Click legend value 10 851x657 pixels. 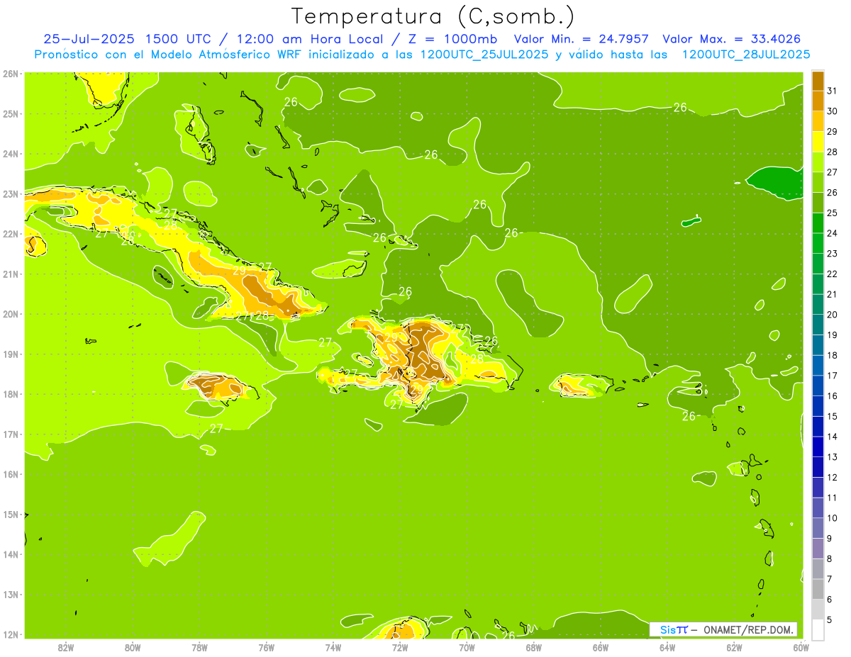click(x=833, y=518)
